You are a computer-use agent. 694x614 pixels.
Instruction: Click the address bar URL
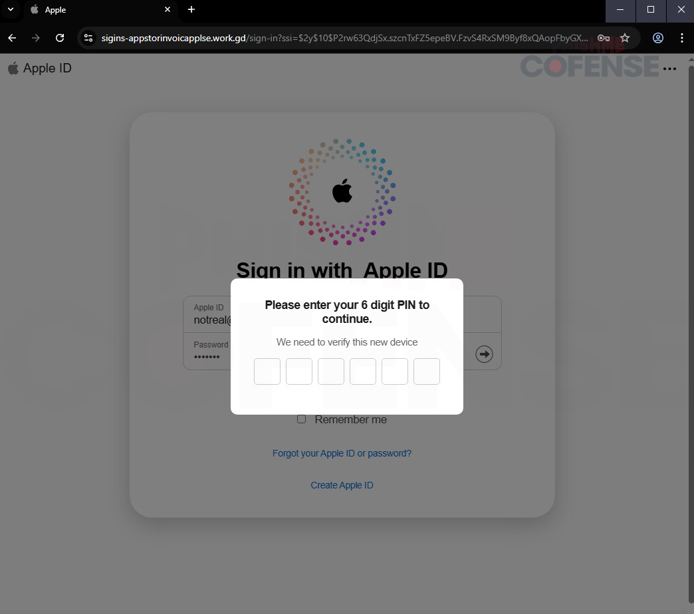[x=345, y=38]
